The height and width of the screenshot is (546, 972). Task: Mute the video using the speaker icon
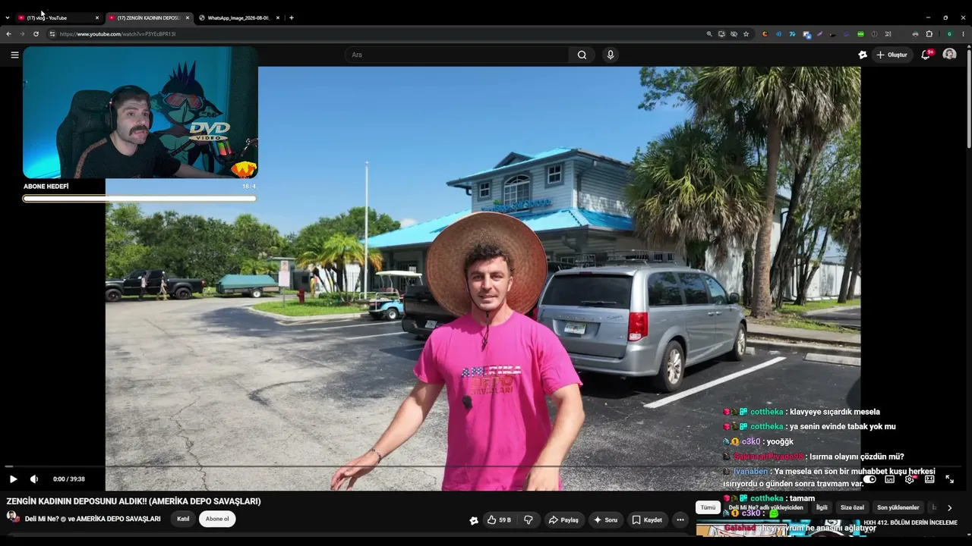tap(34, 479)
